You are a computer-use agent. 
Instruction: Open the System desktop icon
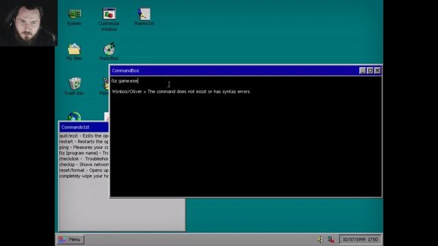[75, 17]
